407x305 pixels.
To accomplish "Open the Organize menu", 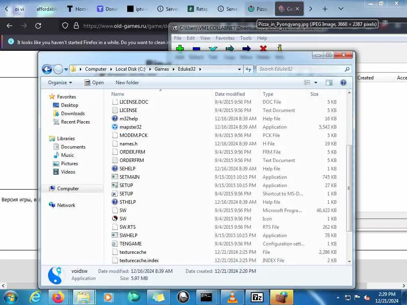I will (x=60, y=83).
